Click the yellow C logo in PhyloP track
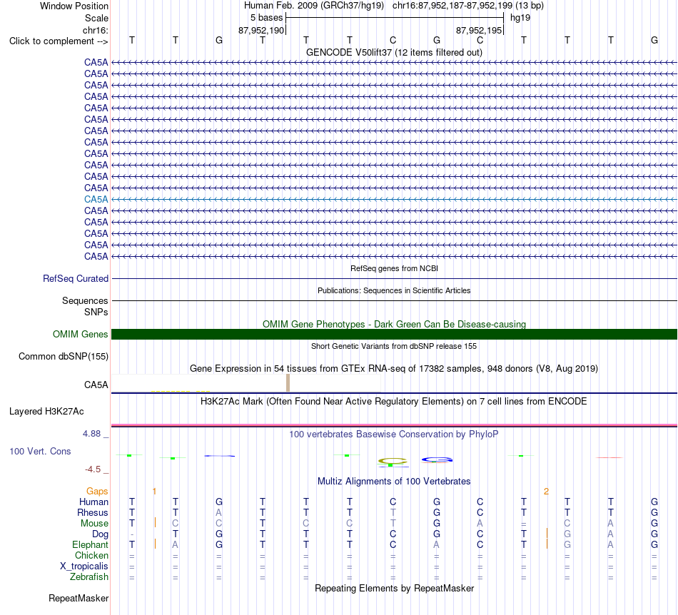678x615 pixels. coord(393,461)
